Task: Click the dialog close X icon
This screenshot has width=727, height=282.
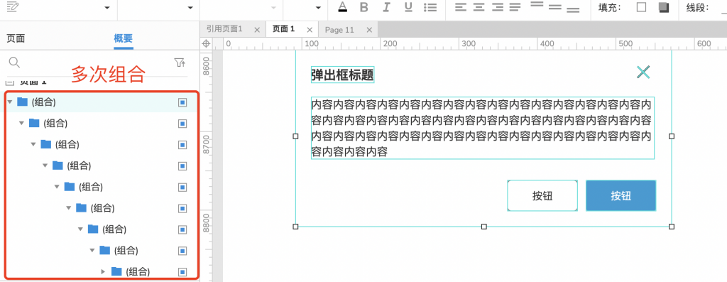Action: pos(643,72)
